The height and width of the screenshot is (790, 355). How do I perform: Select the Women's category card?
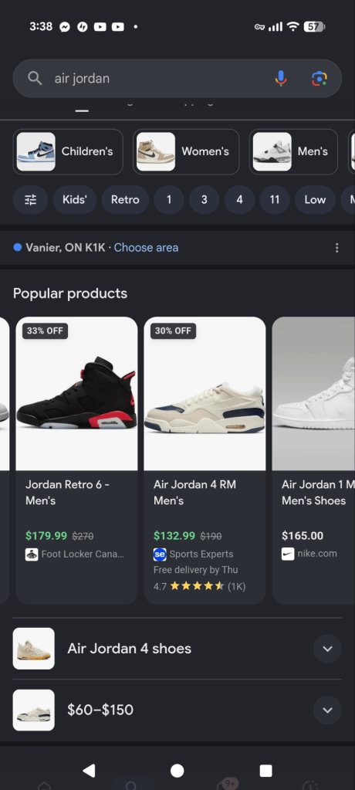pyautogui.click(x=186, y=151)
